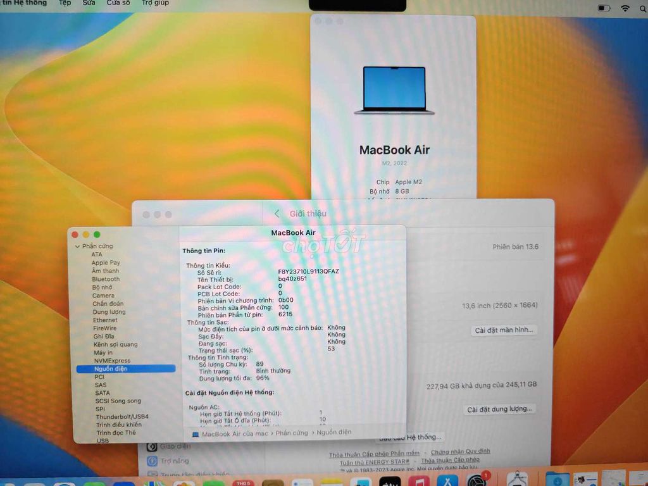Click the Wi-Fi icon in menu bar
Screen dimensions: 648x486
pos(625,8)
